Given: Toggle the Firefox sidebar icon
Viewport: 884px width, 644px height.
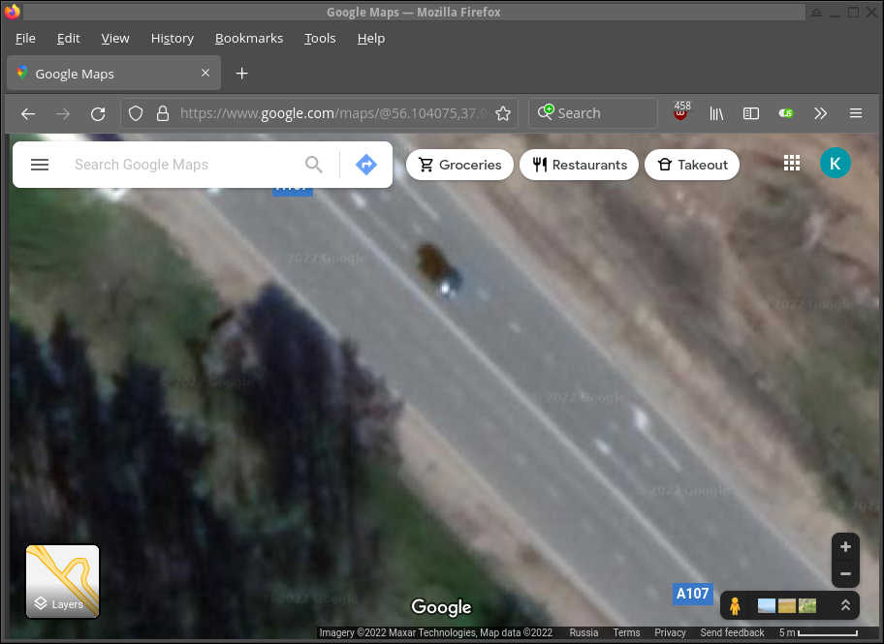Looking at the screenshot, I should (751, 114).
